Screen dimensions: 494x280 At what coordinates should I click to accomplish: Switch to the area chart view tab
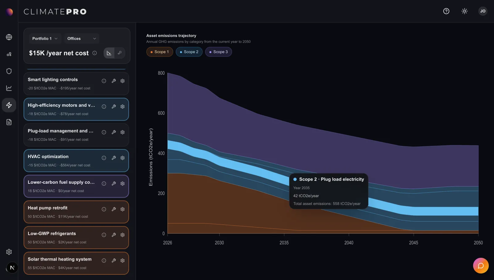(x=109, y=53)
